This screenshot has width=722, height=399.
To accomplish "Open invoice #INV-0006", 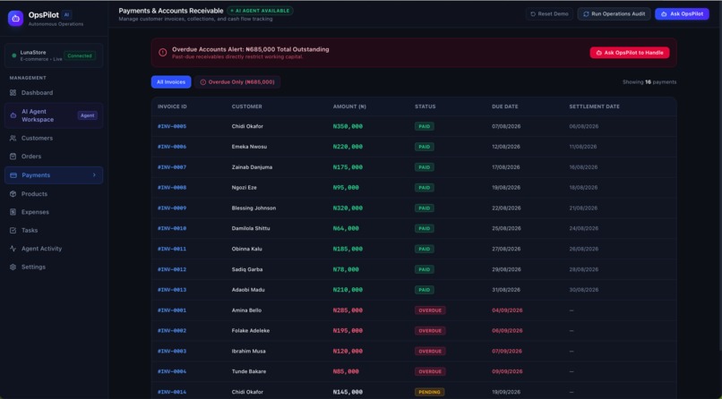I will pos(172,147).
